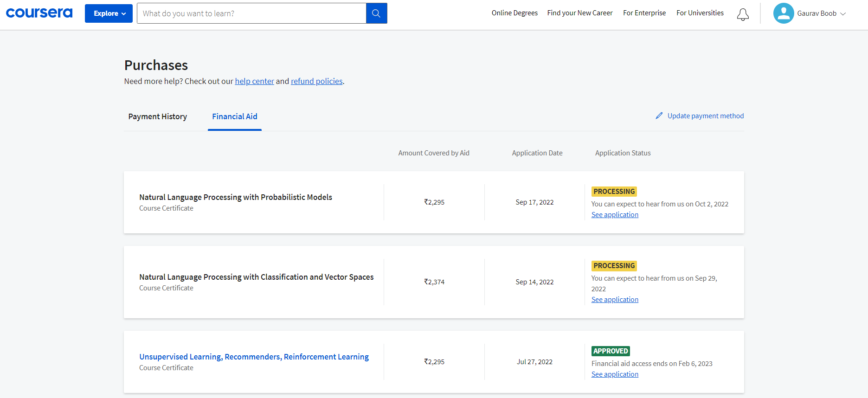Click the help center link
868x398 pixels.
coord(254,81)
